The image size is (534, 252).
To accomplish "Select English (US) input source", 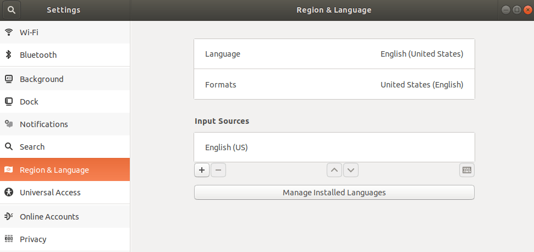I will point(334,147).
